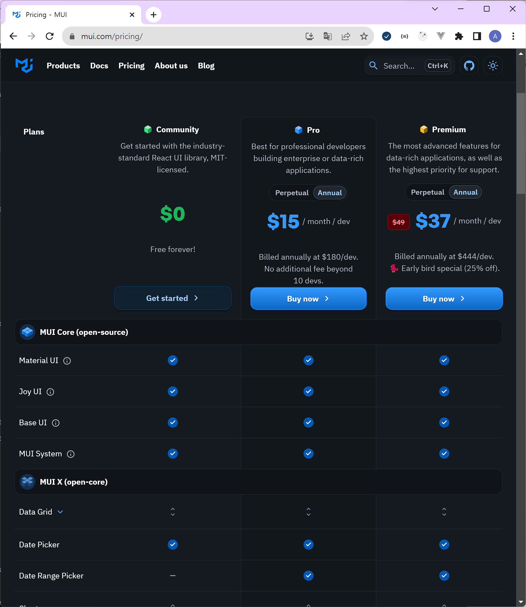Click the share page icon in address bar
The width and height of the screenshot is (526, 607).
346,36
